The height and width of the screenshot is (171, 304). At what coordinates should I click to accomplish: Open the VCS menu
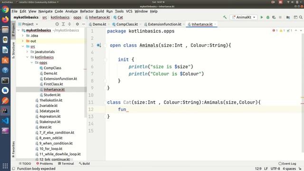(129, 11)
